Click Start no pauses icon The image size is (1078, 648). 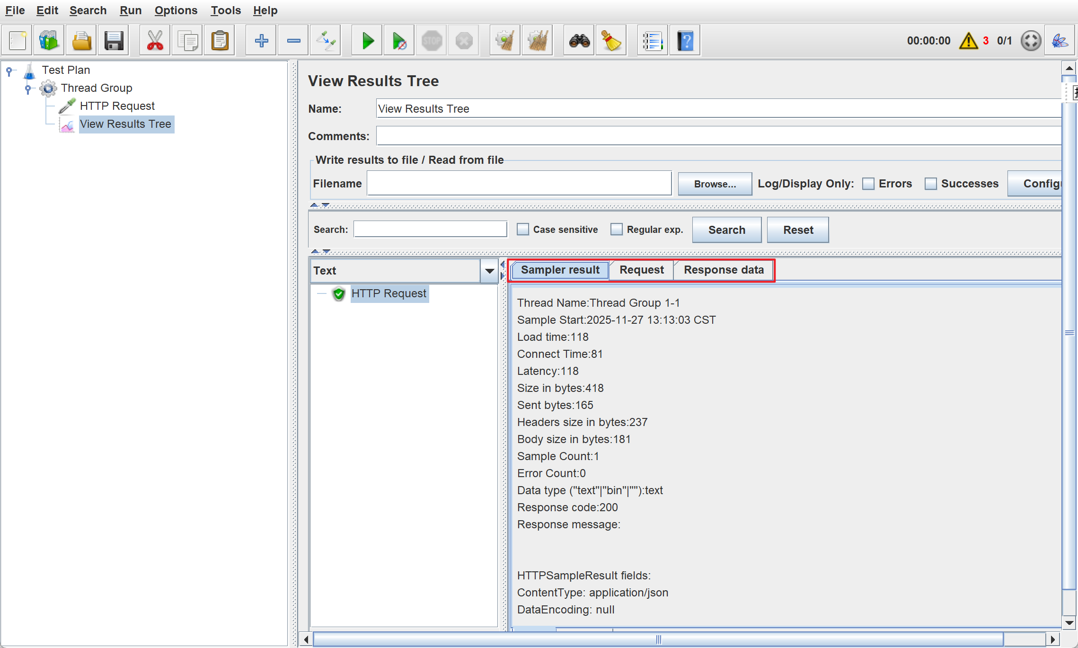point(399,41)
